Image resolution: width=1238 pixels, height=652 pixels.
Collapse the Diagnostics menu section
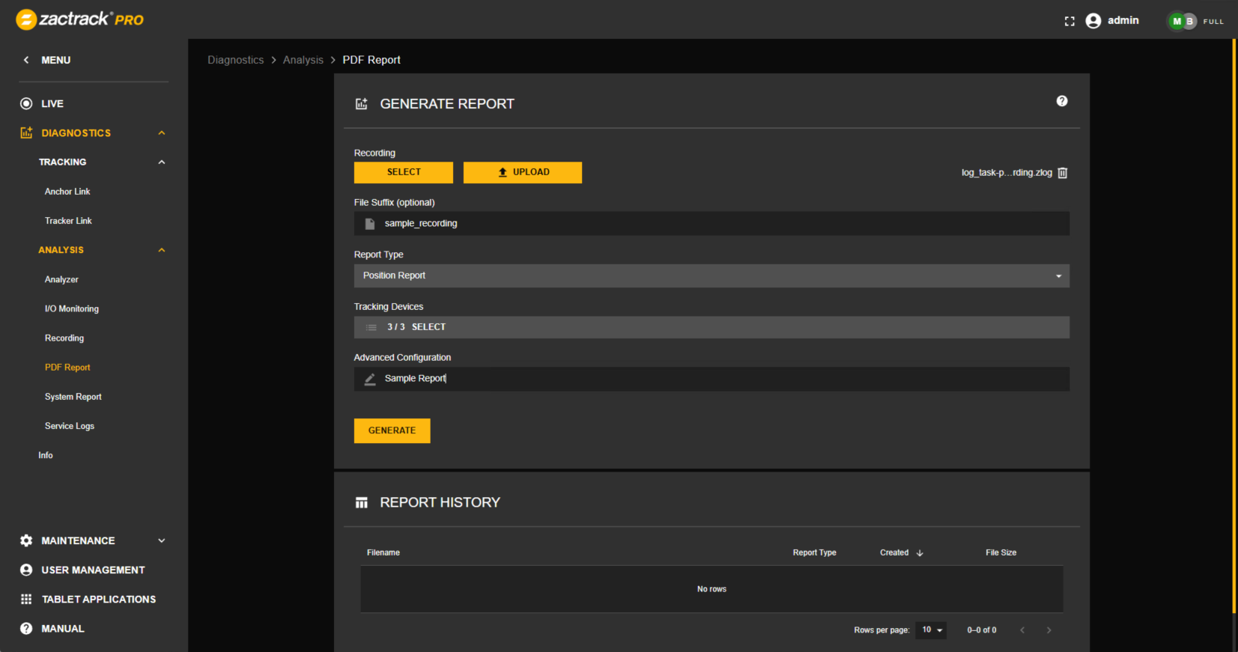pyautogui.click(x=161, y=133)
